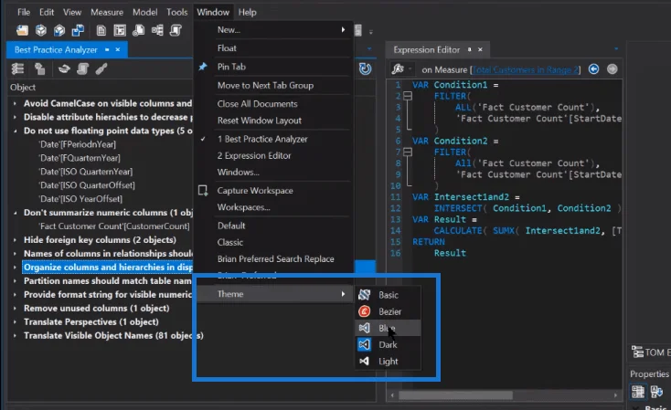Open the Help menu
The height and width of the screenshot is (410, 671).
(247, 12)
